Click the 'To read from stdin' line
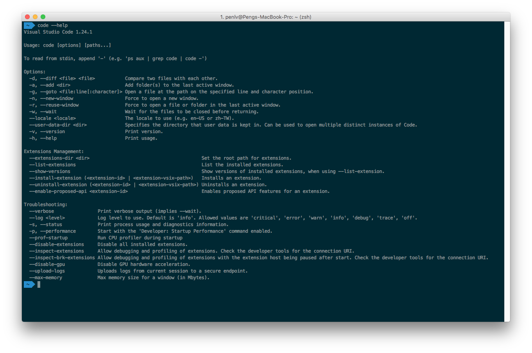This screenshot has width=532, height=353. tap(115, 59)
